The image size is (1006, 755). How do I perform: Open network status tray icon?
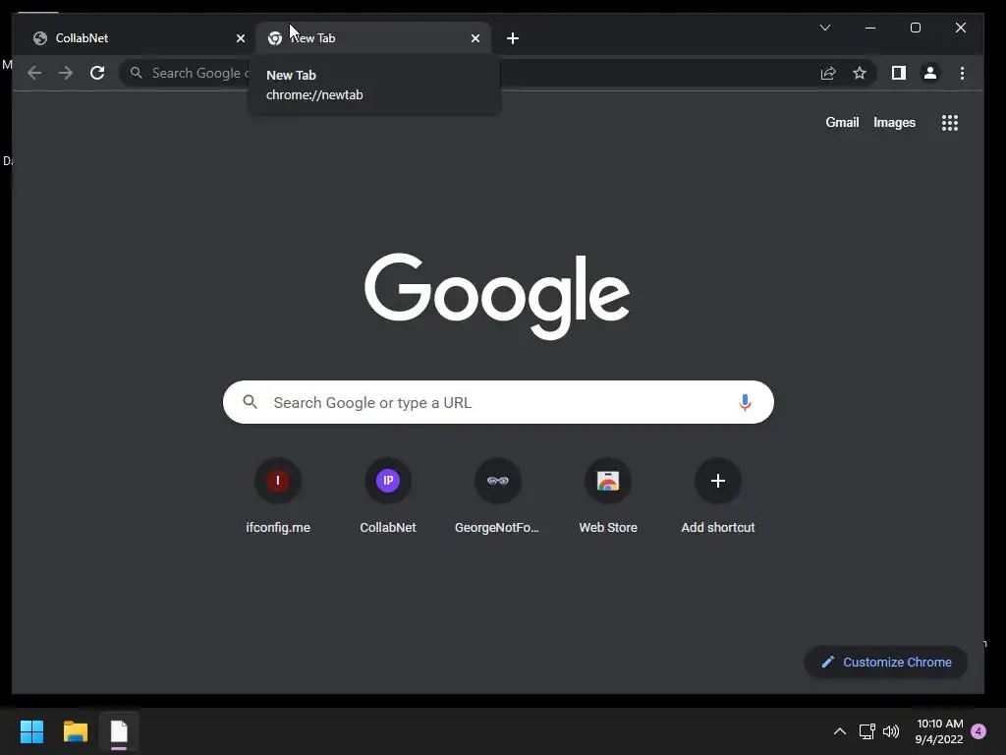pos(867,731)
